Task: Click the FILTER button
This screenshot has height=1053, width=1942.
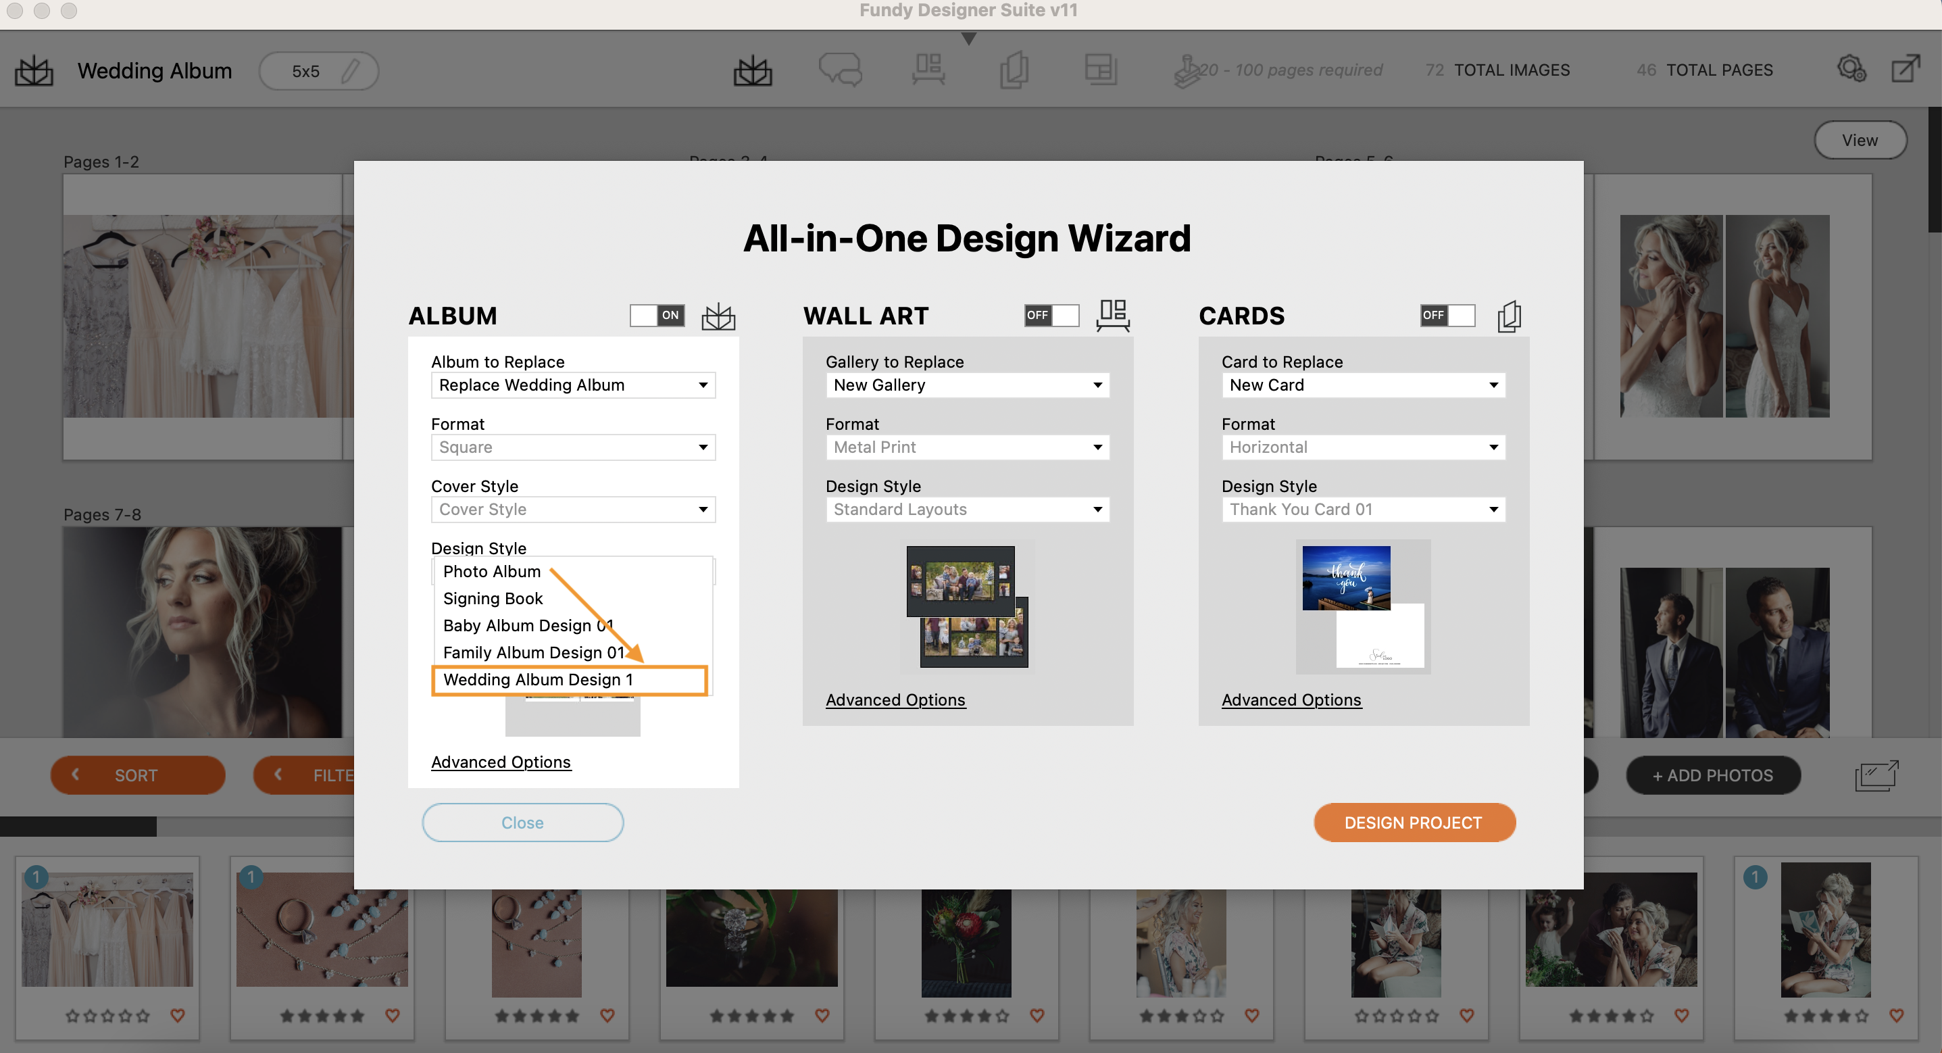Action: tap(304, 775)
